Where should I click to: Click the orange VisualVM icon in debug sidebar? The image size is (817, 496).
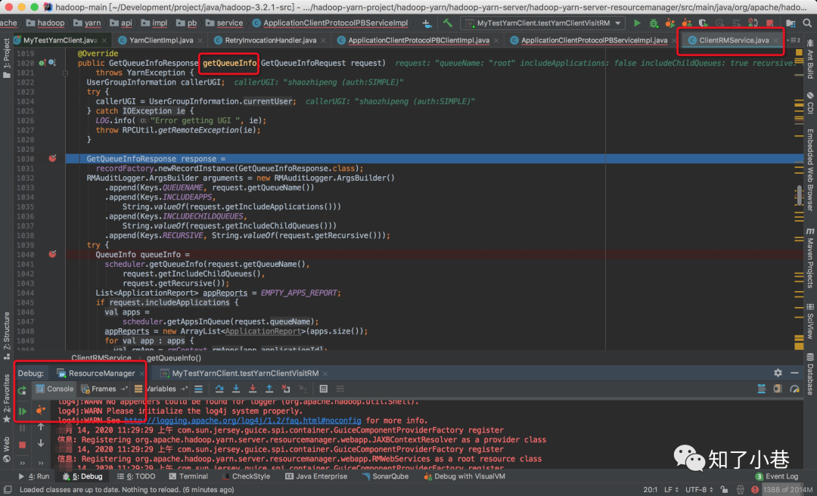point(40,410)
